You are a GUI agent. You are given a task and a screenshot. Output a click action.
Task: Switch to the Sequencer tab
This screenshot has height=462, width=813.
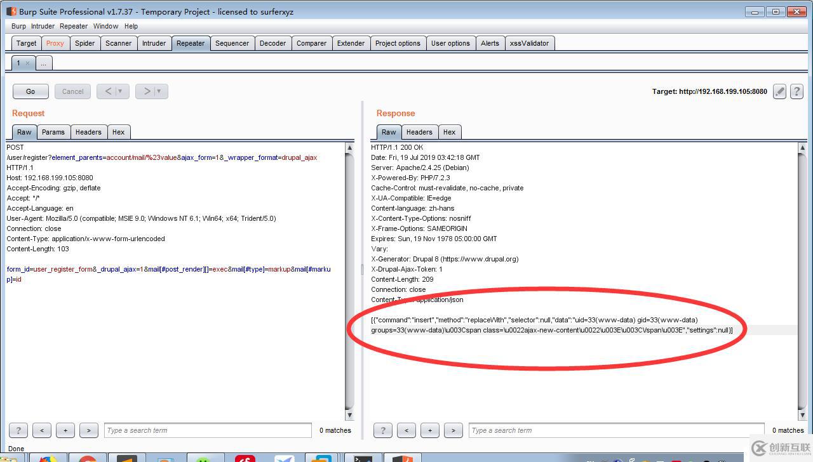tap(232, 43)
